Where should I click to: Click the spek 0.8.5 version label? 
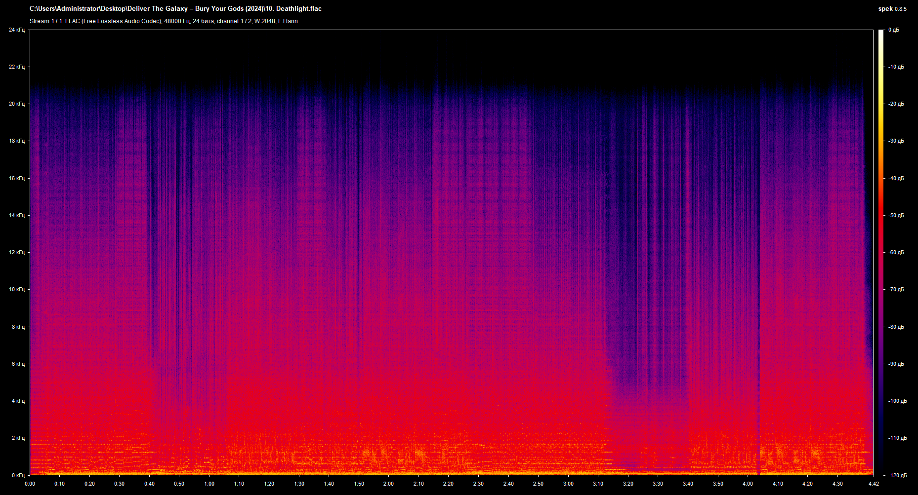point(892,9)
